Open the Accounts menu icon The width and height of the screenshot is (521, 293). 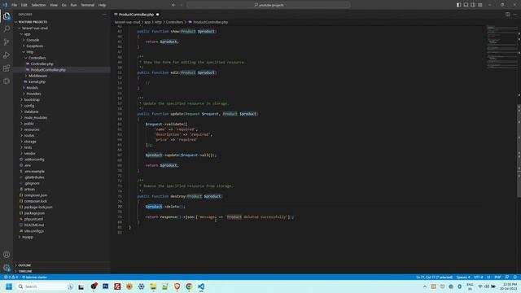(x=7, y=255)
